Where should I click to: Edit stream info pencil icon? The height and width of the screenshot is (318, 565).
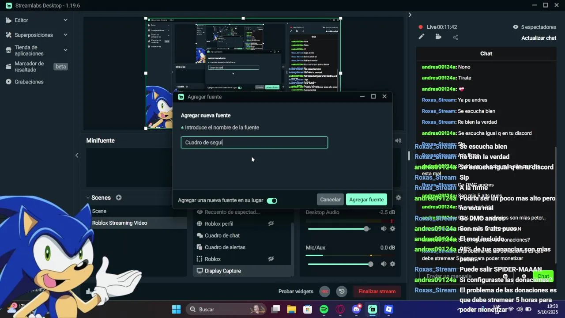pos(422,37)
